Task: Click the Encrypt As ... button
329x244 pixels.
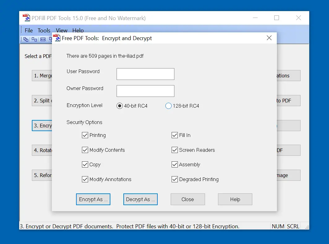Action: (93, 199)
